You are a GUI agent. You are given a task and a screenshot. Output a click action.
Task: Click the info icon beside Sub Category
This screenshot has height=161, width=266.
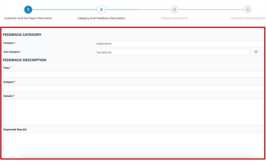(x=256, y=52)
